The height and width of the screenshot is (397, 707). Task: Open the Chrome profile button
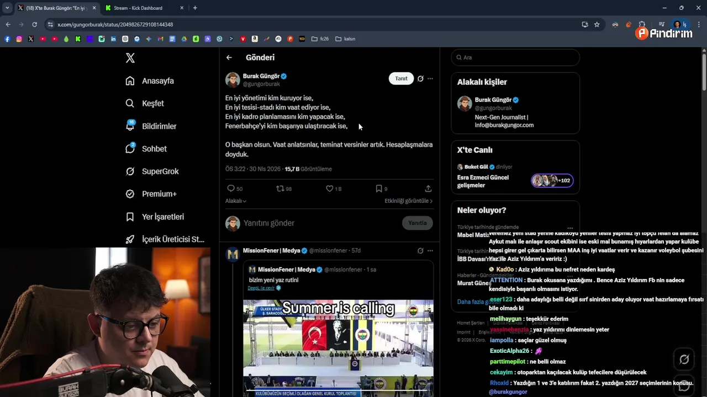680,24
